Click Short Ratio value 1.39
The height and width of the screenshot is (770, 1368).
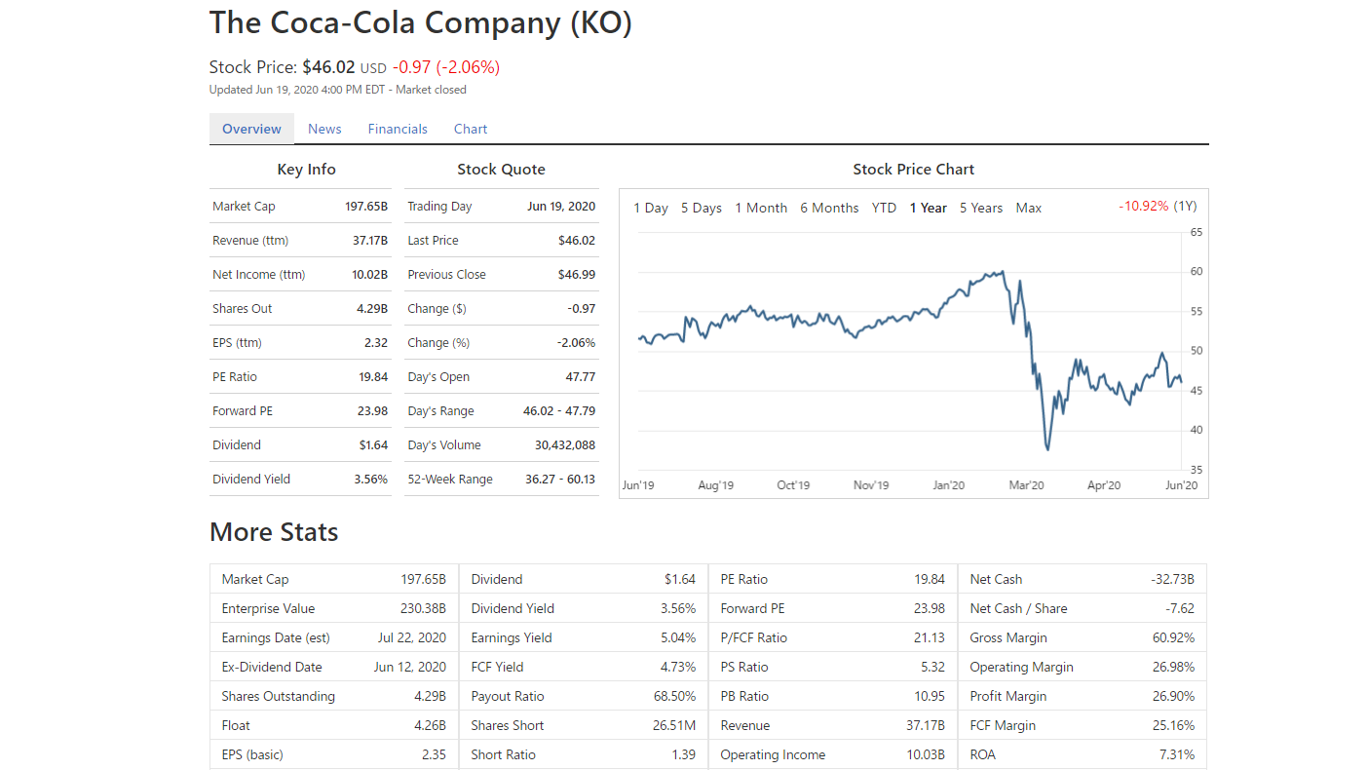pos(684,755)
